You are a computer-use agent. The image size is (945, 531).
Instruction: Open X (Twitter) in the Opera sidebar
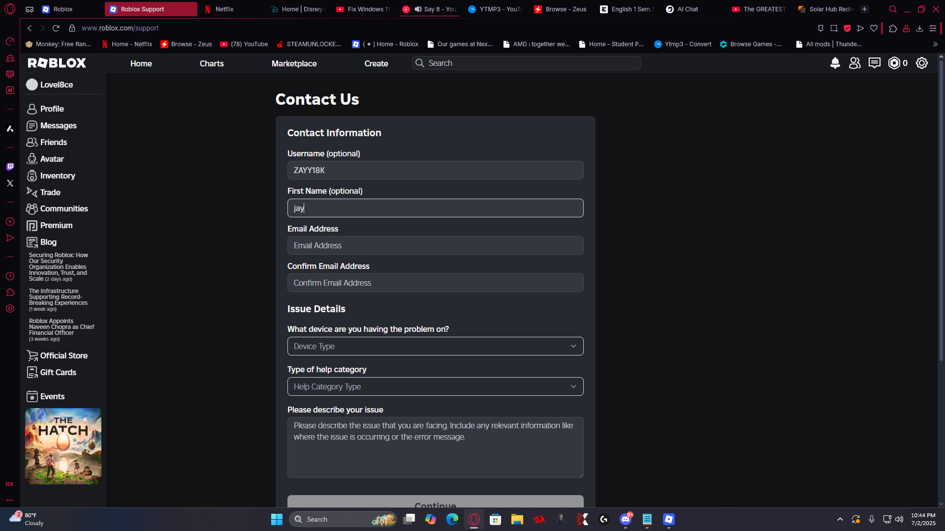[x=10, y=183]
